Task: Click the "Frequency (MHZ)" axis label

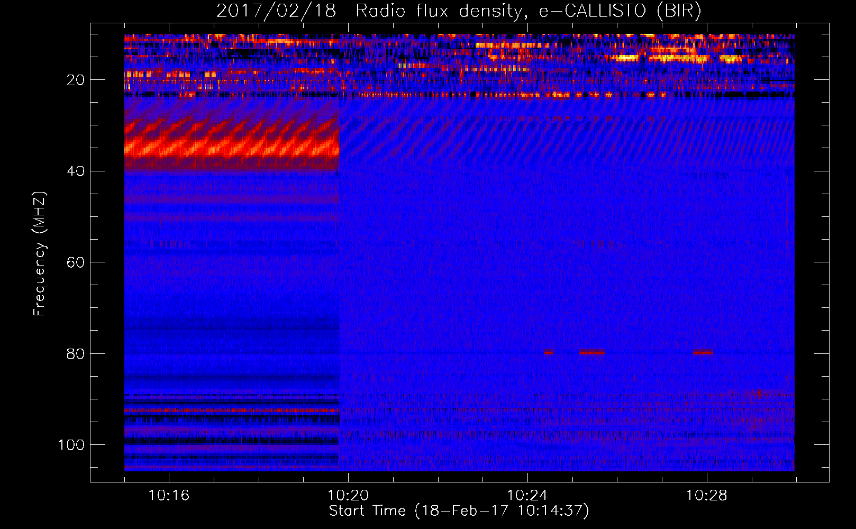Action: click(x=40, y=254)
